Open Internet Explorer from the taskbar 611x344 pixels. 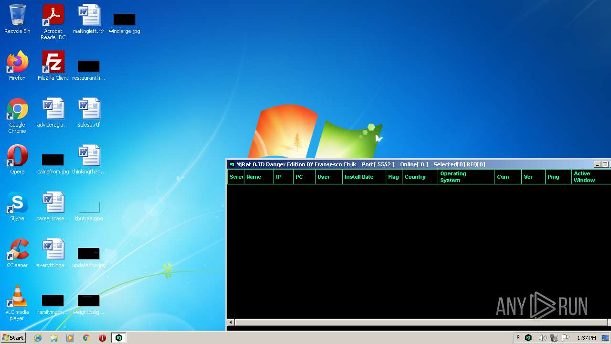click(x=38, y=338)
